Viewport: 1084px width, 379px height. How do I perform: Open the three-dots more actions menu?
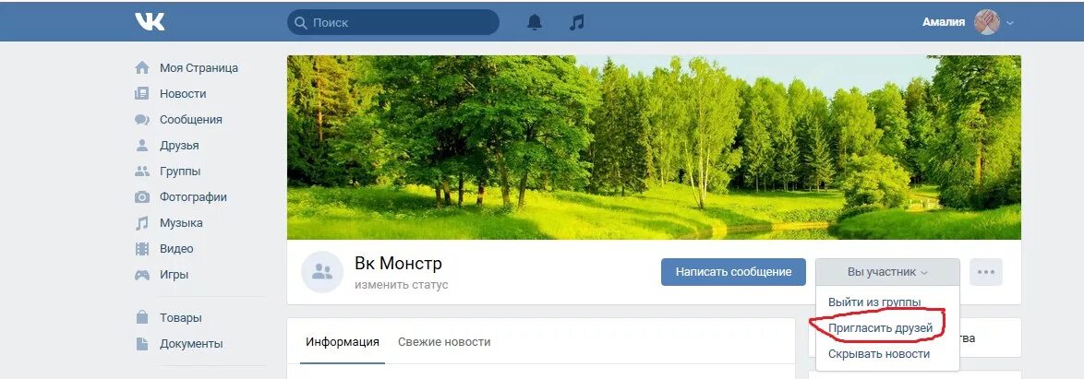tap(986, 272)
